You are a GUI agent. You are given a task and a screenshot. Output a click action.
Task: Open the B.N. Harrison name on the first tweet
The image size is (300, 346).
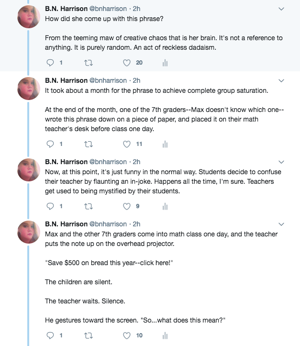click(66, 9)
